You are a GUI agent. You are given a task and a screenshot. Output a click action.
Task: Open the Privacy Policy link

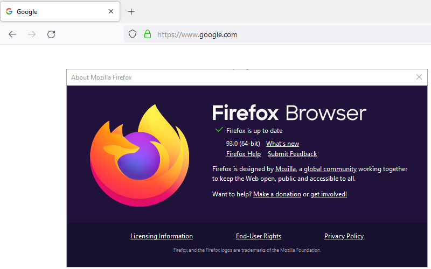click(344, 236)
